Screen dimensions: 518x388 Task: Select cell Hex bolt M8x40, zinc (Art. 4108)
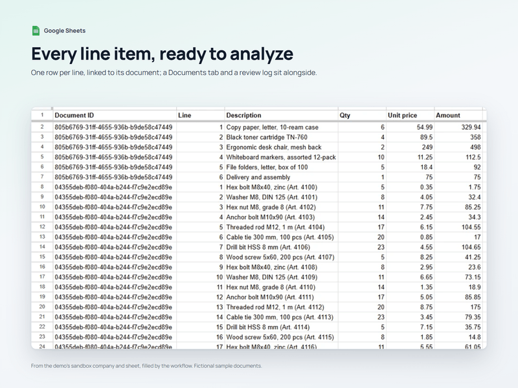click(282, 267)
